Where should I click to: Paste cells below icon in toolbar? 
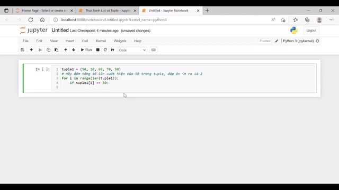(x=57, y=50)
